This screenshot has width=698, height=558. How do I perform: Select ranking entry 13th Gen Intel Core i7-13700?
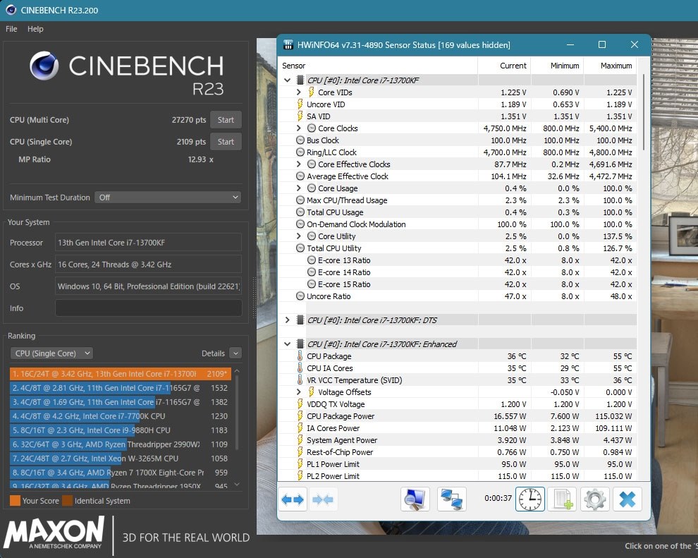pos(120,374)
